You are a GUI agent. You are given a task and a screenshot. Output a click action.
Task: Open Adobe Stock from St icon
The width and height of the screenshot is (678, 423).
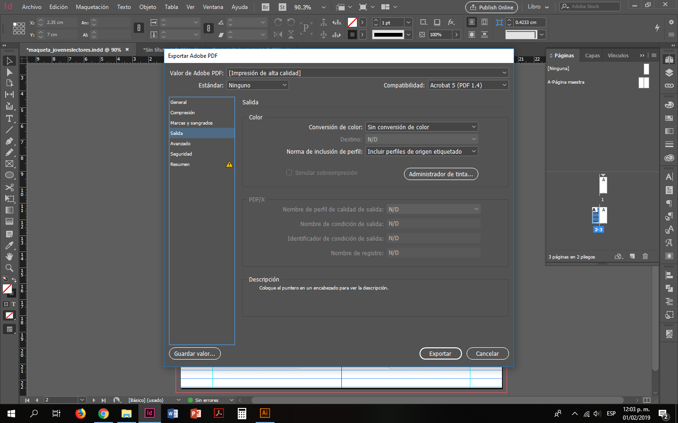pyautogui.click(x=282, y=7)
